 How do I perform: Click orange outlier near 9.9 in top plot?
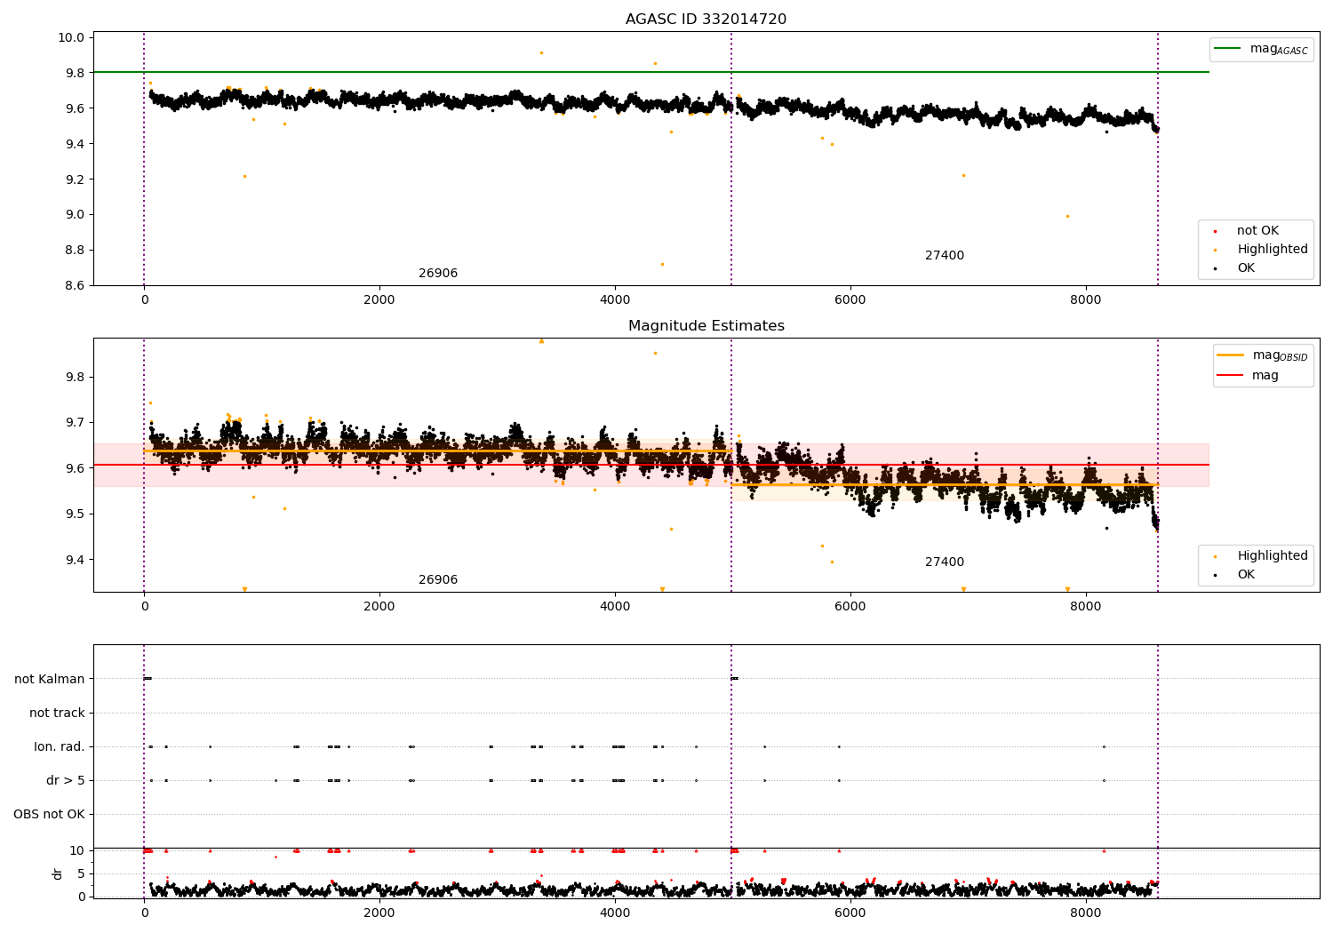[541, 52]
